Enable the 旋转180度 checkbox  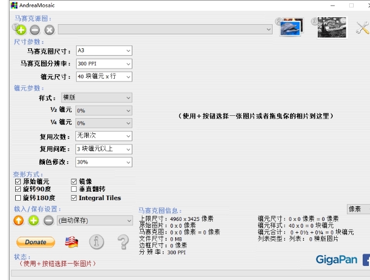click(18, 198)
